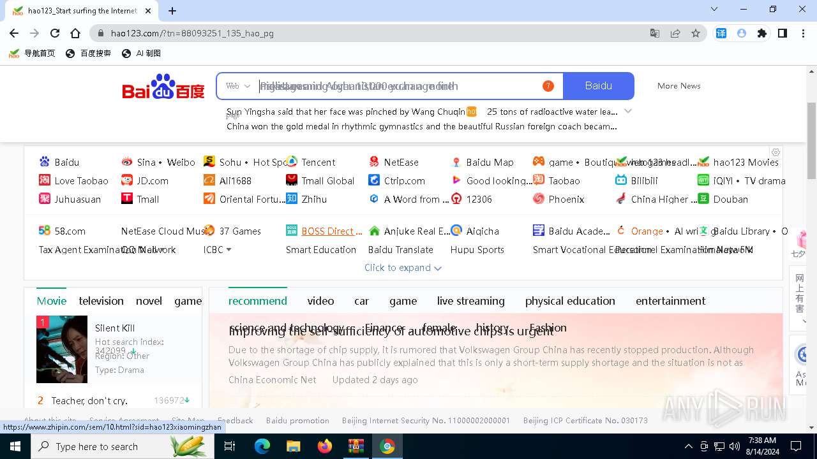
Task: Open the page settings gear icon
Action: click(776, 152)
